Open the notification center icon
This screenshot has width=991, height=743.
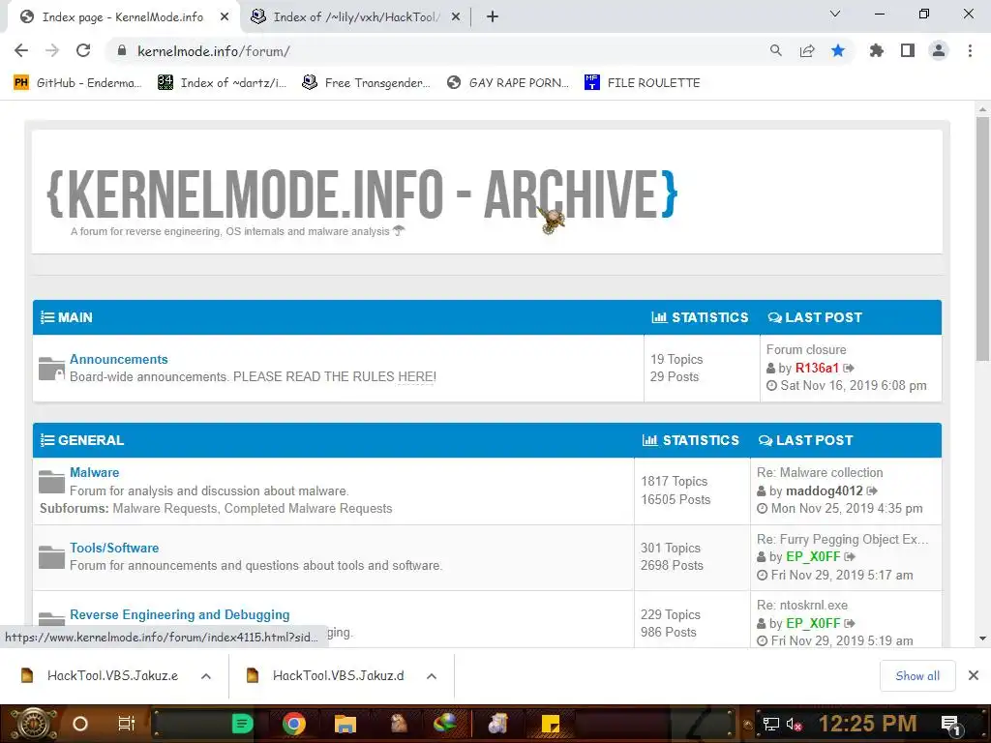951,724
